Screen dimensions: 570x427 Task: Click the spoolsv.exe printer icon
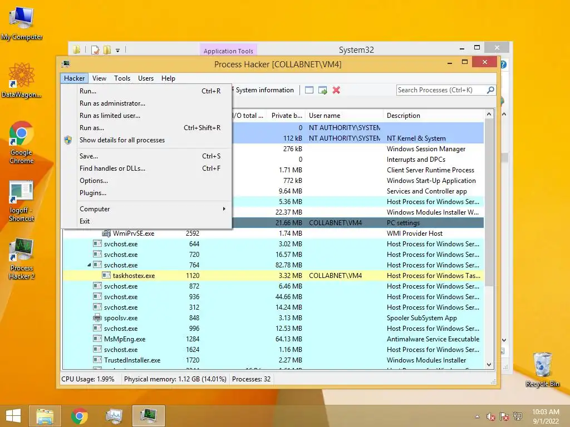tap(97, 317)
